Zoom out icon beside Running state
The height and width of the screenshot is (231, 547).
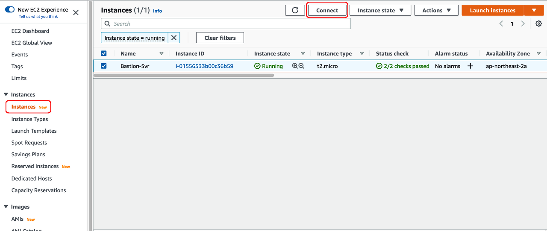(x=301, y=66)
